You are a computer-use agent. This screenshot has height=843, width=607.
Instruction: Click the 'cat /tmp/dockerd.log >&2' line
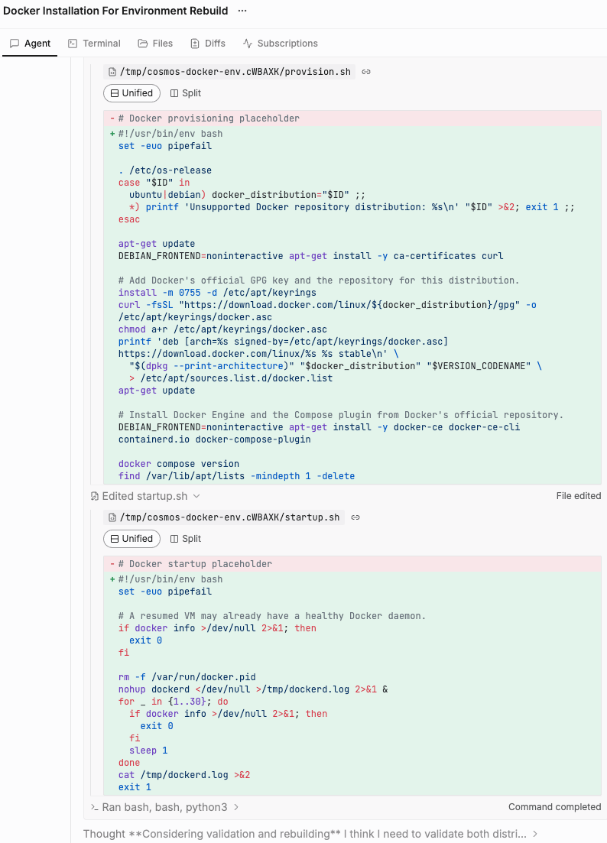click(x=184, y=775)
